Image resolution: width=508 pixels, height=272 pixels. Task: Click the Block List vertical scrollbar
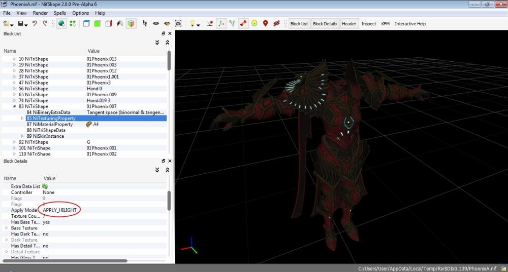tap(169, 60)
